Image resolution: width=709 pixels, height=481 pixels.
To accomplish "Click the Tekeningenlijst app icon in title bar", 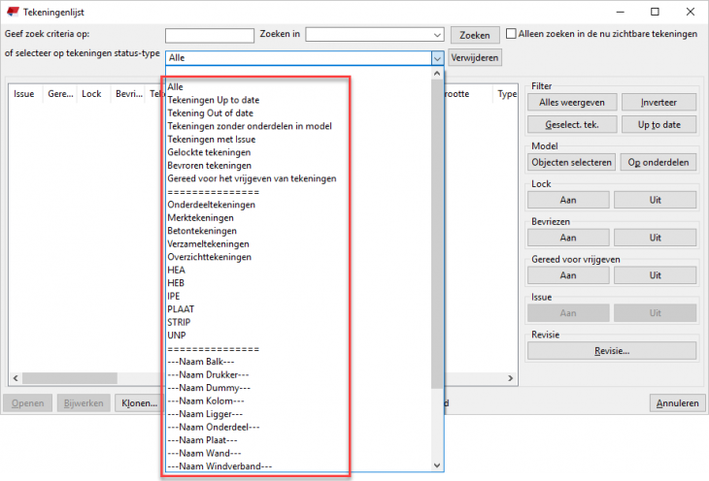I will tap(12, 12).
